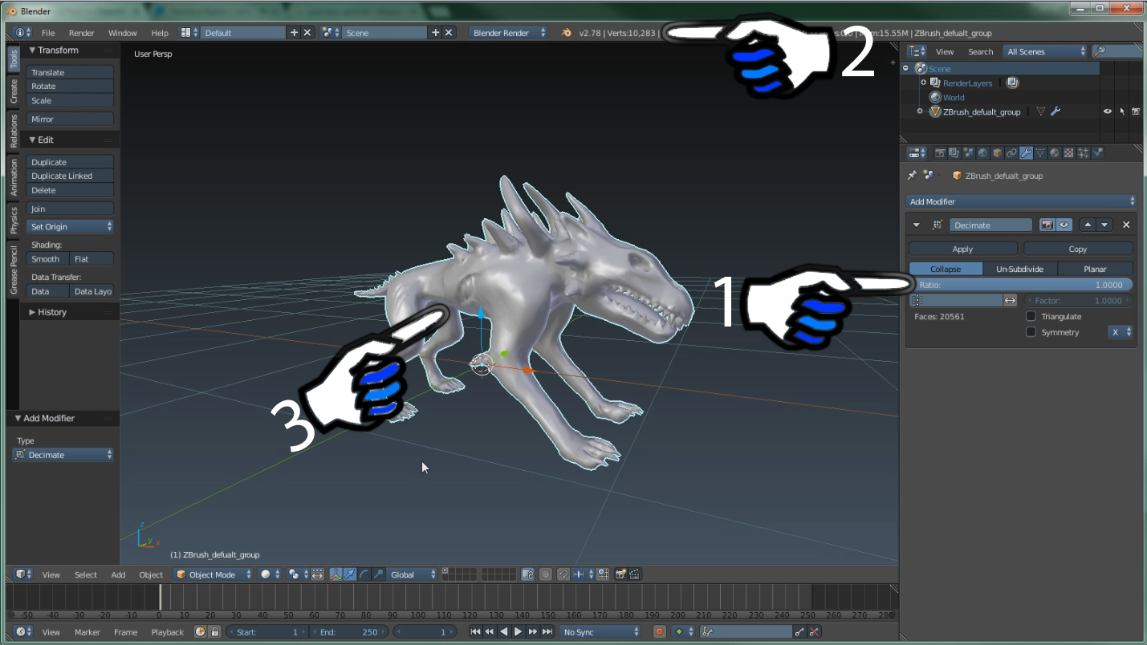Select the scale manipulator icon
The height and width of the screenshot is (645, 1147).
[378, 574]
